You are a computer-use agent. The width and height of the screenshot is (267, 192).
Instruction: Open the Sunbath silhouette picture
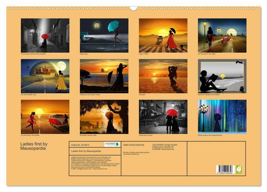pos(163,76)
